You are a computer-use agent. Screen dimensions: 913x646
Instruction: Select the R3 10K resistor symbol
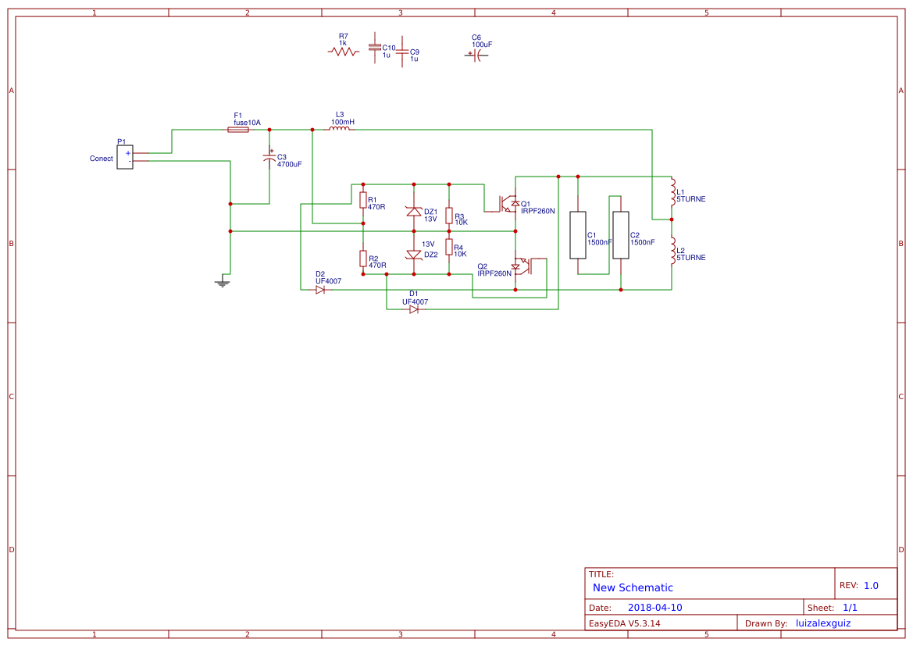tap(450, 216)
